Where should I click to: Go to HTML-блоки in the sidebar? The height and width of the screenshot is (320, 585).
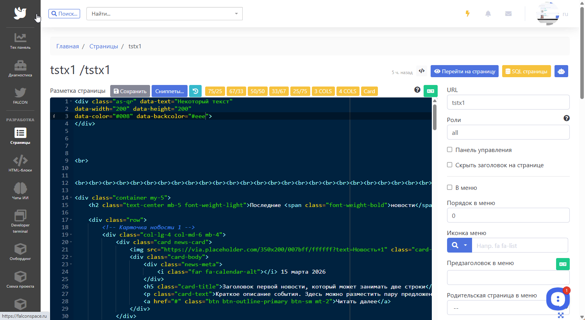[20, 164]
